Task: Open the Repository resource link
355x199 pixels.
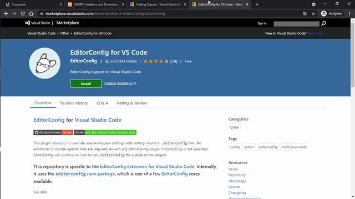Action: click(x=237, y=175)
